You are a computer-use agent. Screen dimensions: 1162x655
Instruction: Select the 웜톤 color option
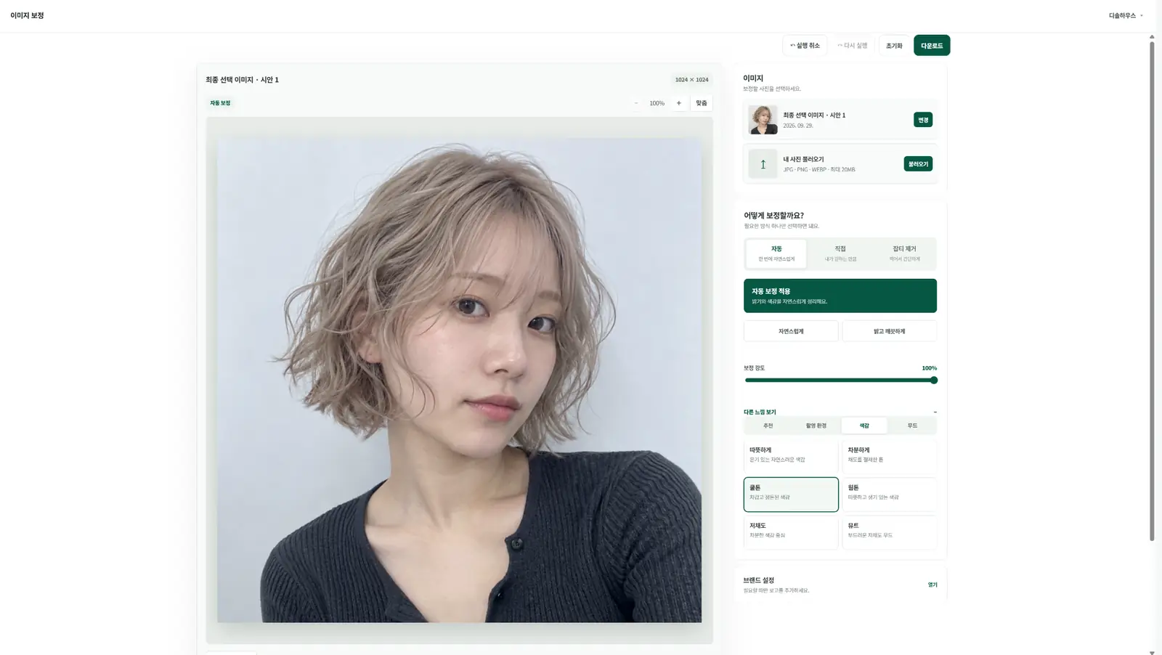889,495
